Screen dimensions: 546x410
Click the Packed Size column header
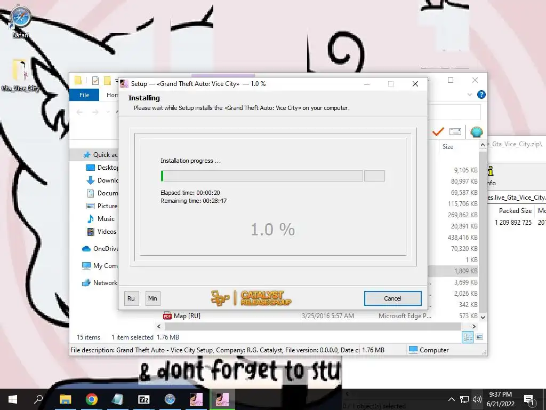tap(515, 210)
